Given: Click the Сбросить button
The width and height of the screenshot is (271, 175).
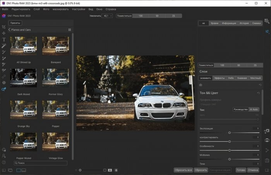Looking at the screenshot, I should click(x=201, y=170).
